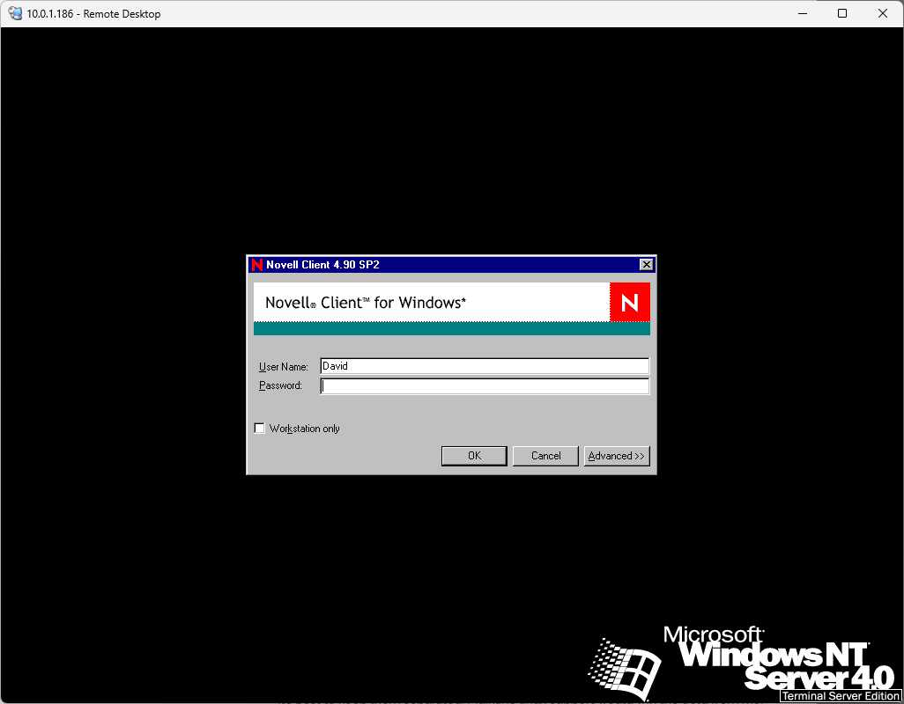Close the Remote Desktop session window

883,13
